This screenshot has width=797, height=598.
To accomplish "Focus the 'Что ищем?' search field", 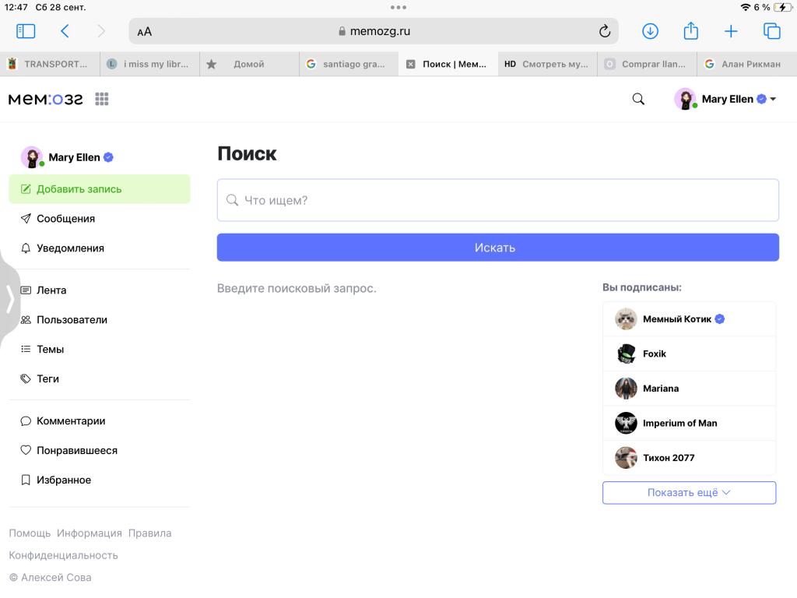I will pos(497,200).
